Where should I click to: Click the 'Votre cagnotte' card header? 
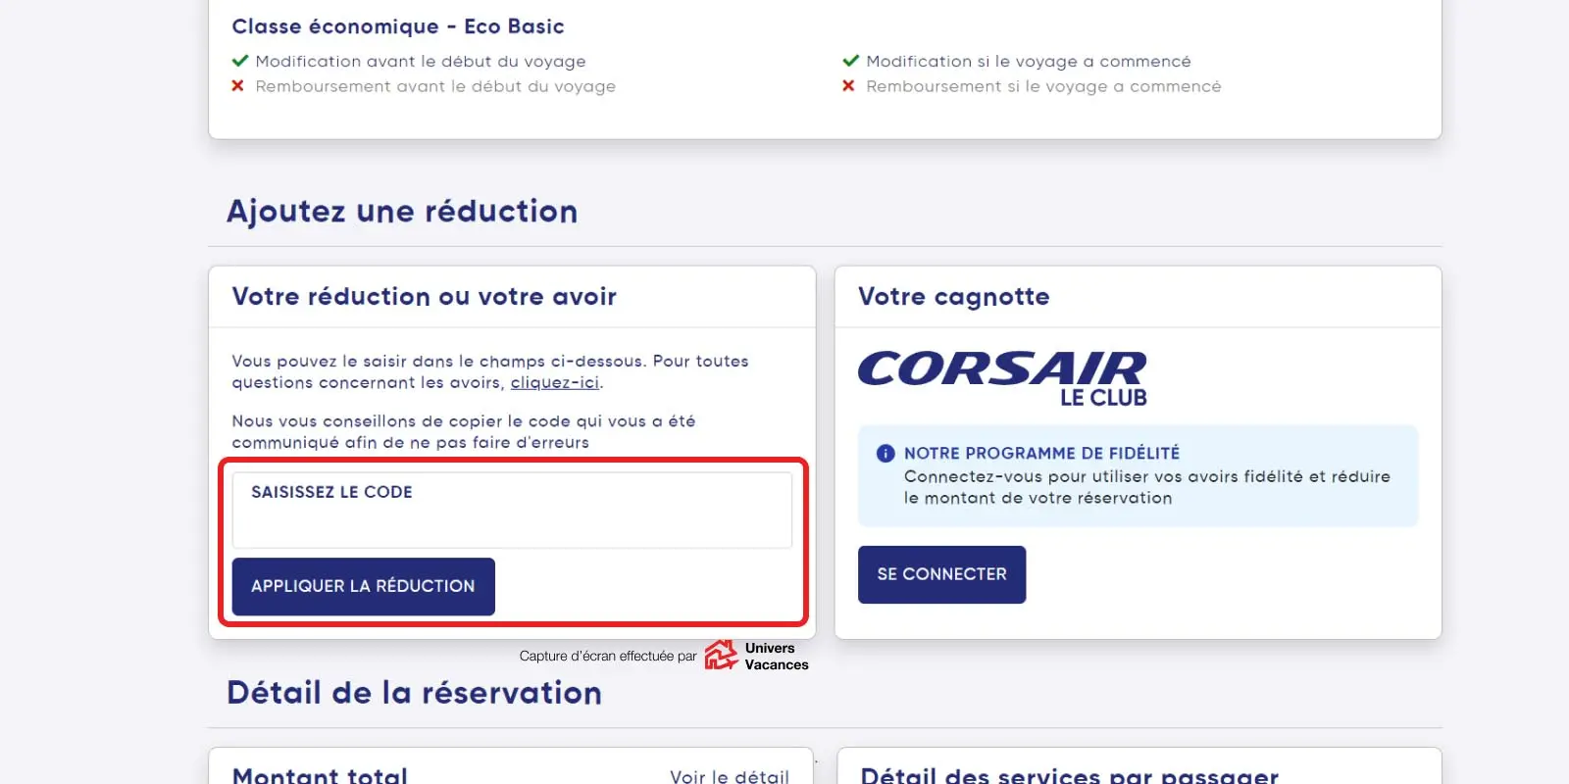point(953,297)
